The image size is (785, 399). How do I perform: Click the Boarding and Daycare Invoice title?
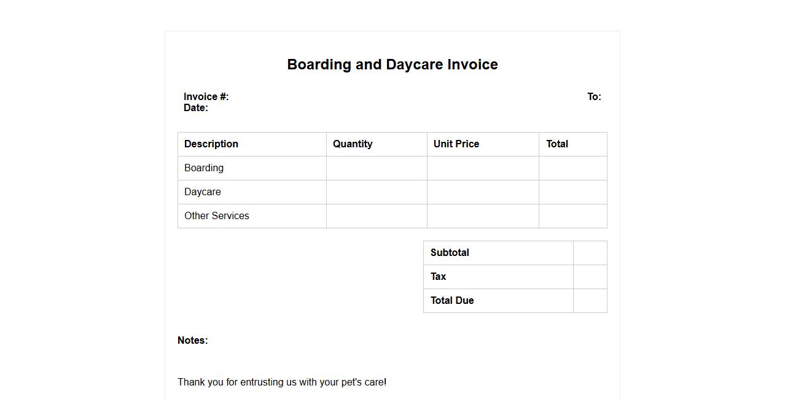[x=392, y=64]
